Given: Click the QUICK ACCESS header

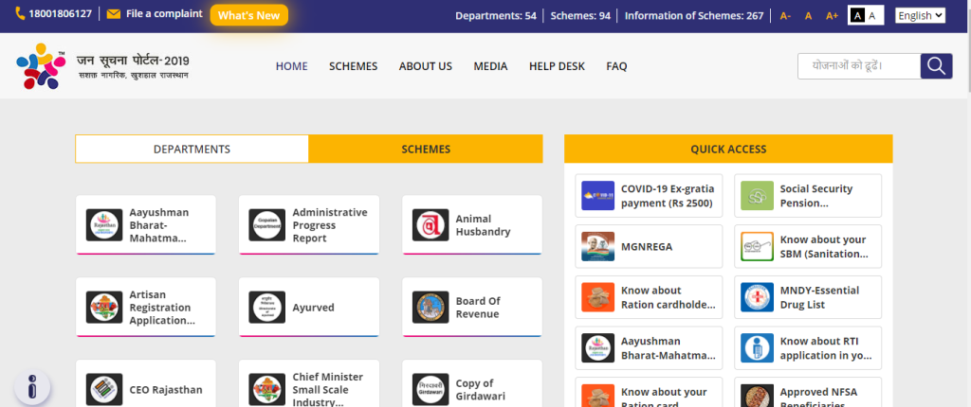Looking at the screenshot, I should 728,149.
